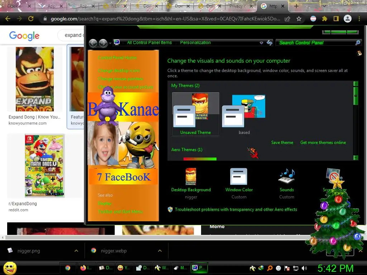
Task: Open the smiley Start button
Action: pyautogui.click(x=10, y=268)
